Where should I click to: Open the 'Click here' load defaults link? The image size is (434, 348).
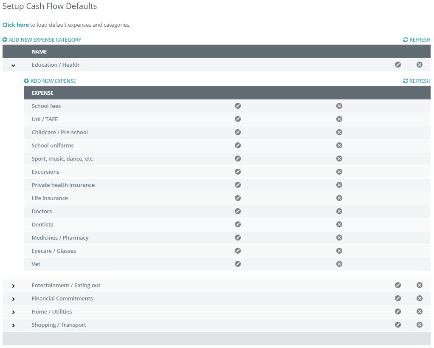click(x=16, y=25)
